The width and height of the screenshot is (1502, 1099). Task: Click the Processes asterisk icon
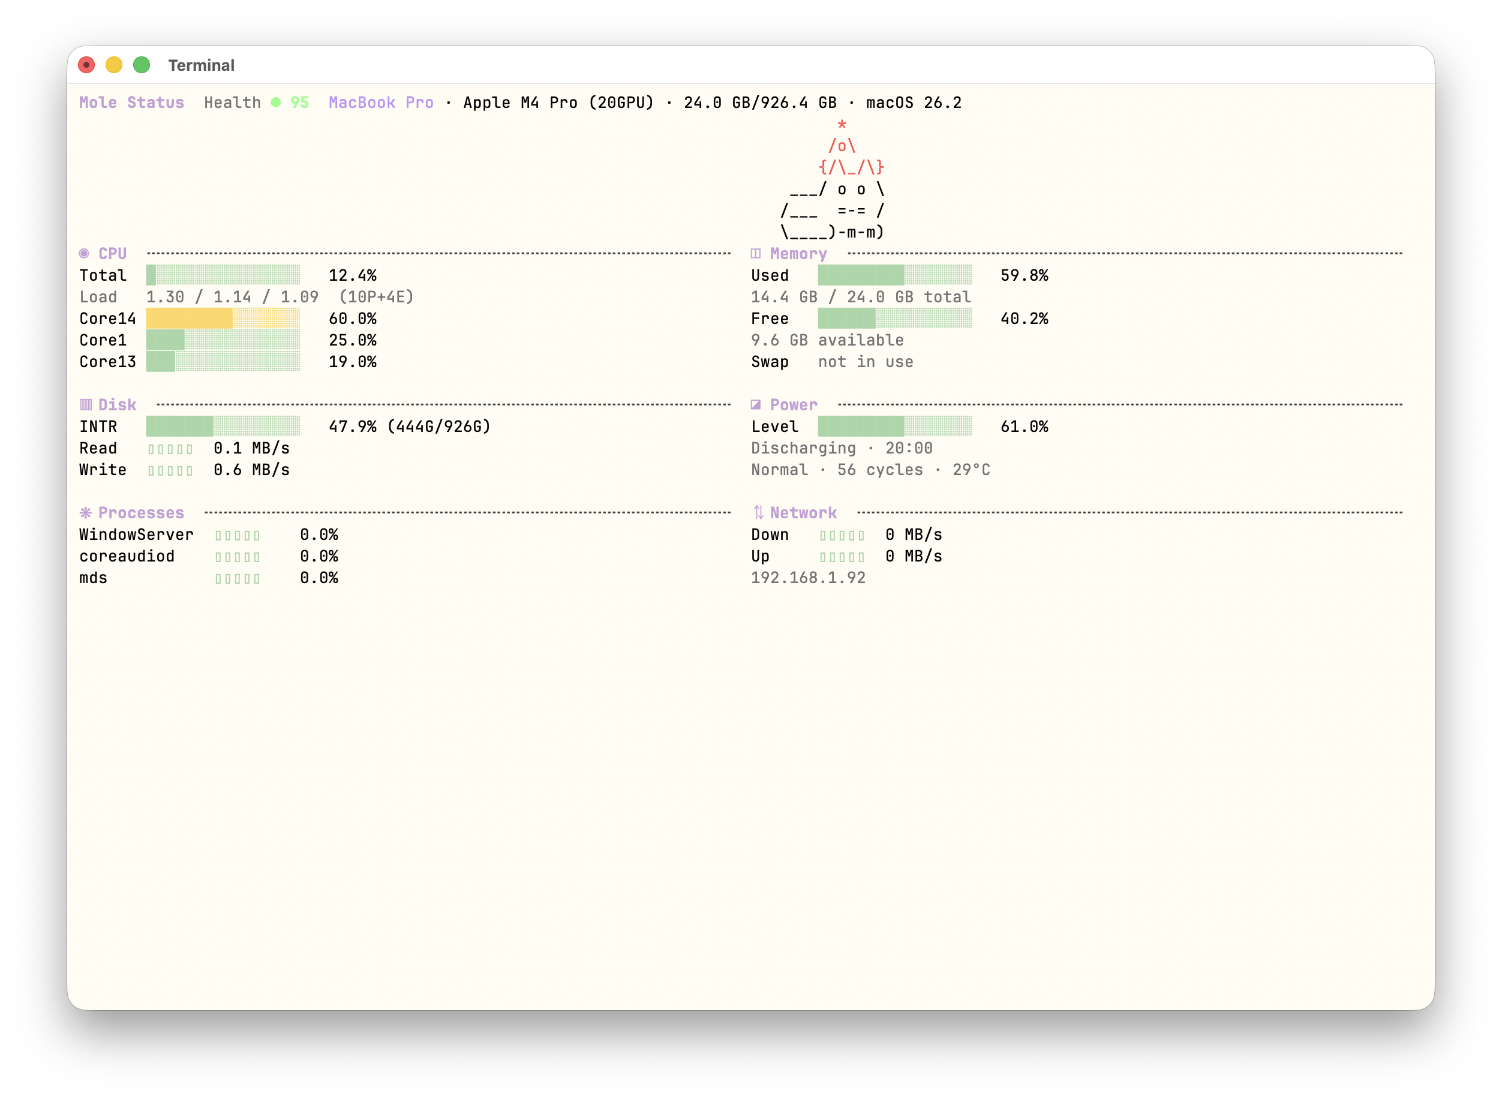tap(86, 513)
